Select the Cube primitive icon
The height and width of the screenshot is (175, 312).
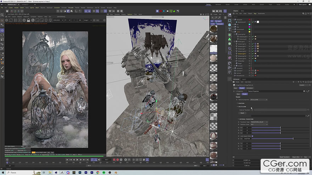229,25
